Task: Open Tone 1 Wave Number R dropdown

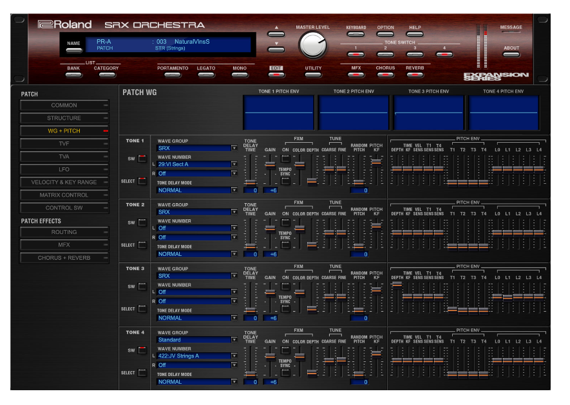Action: pos(197,174)
